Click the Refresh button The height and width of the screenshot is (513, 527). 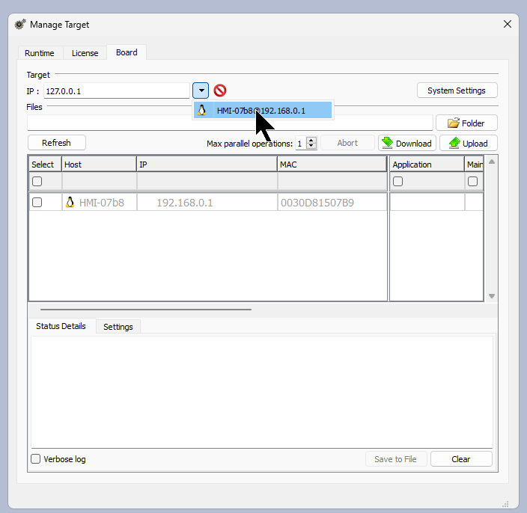[x=56, y=143]
